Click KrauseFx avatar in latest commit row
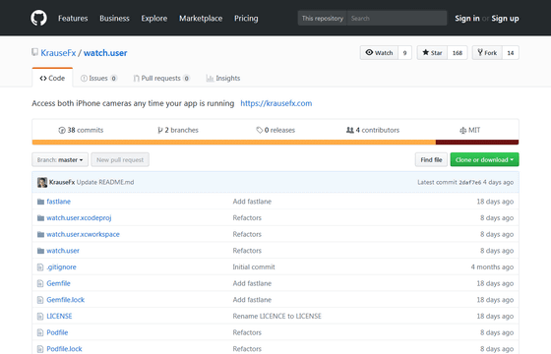551x354 pixels. click(42, 182)
